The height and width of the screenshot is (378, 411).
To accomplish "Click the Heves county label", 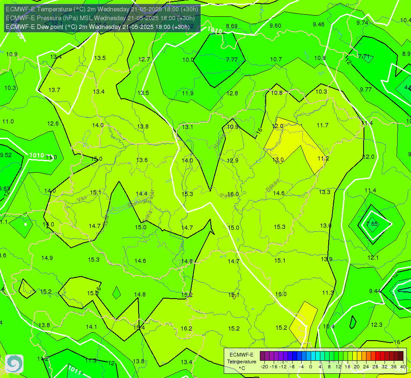I will click(219, 141).
